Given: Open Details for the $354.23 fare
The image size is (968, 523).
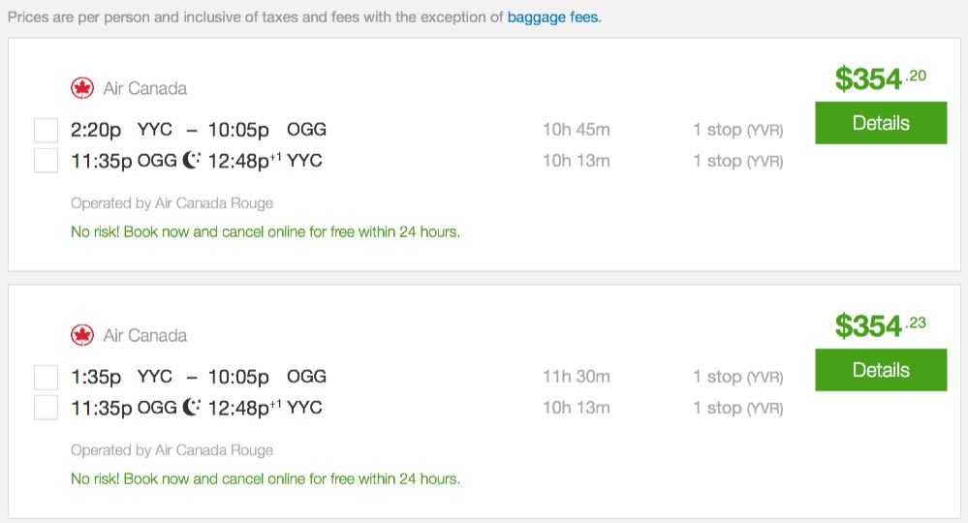Looking at the screenshot, I should (x=881, y=370).
